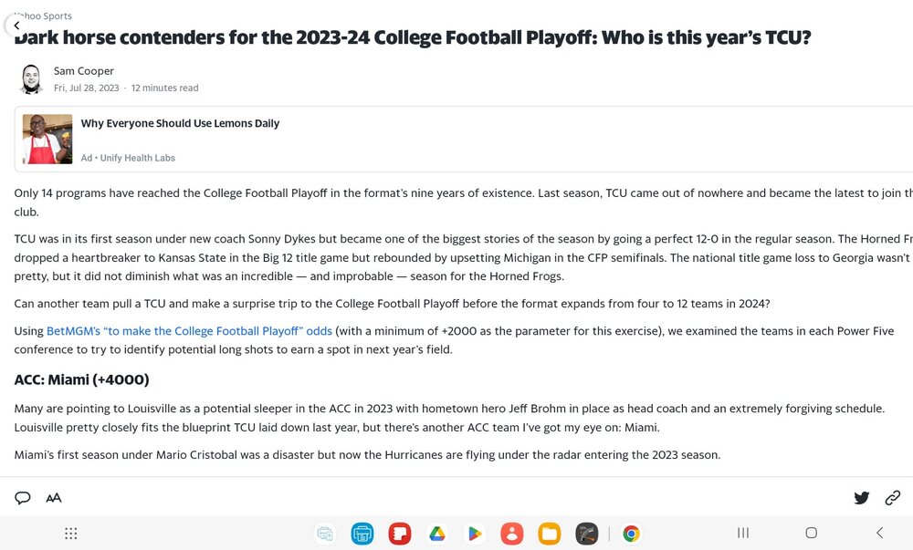The width and height of the screenshot is (913, 550).
Task: Click the "Why Everyone Should Use Lemons Daily" ad
Action: click(x=180, y=123)
